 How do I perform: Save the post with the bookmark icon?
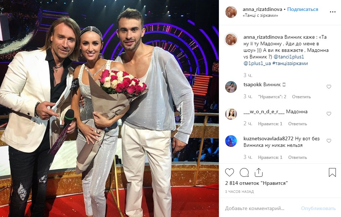(332, 172)
